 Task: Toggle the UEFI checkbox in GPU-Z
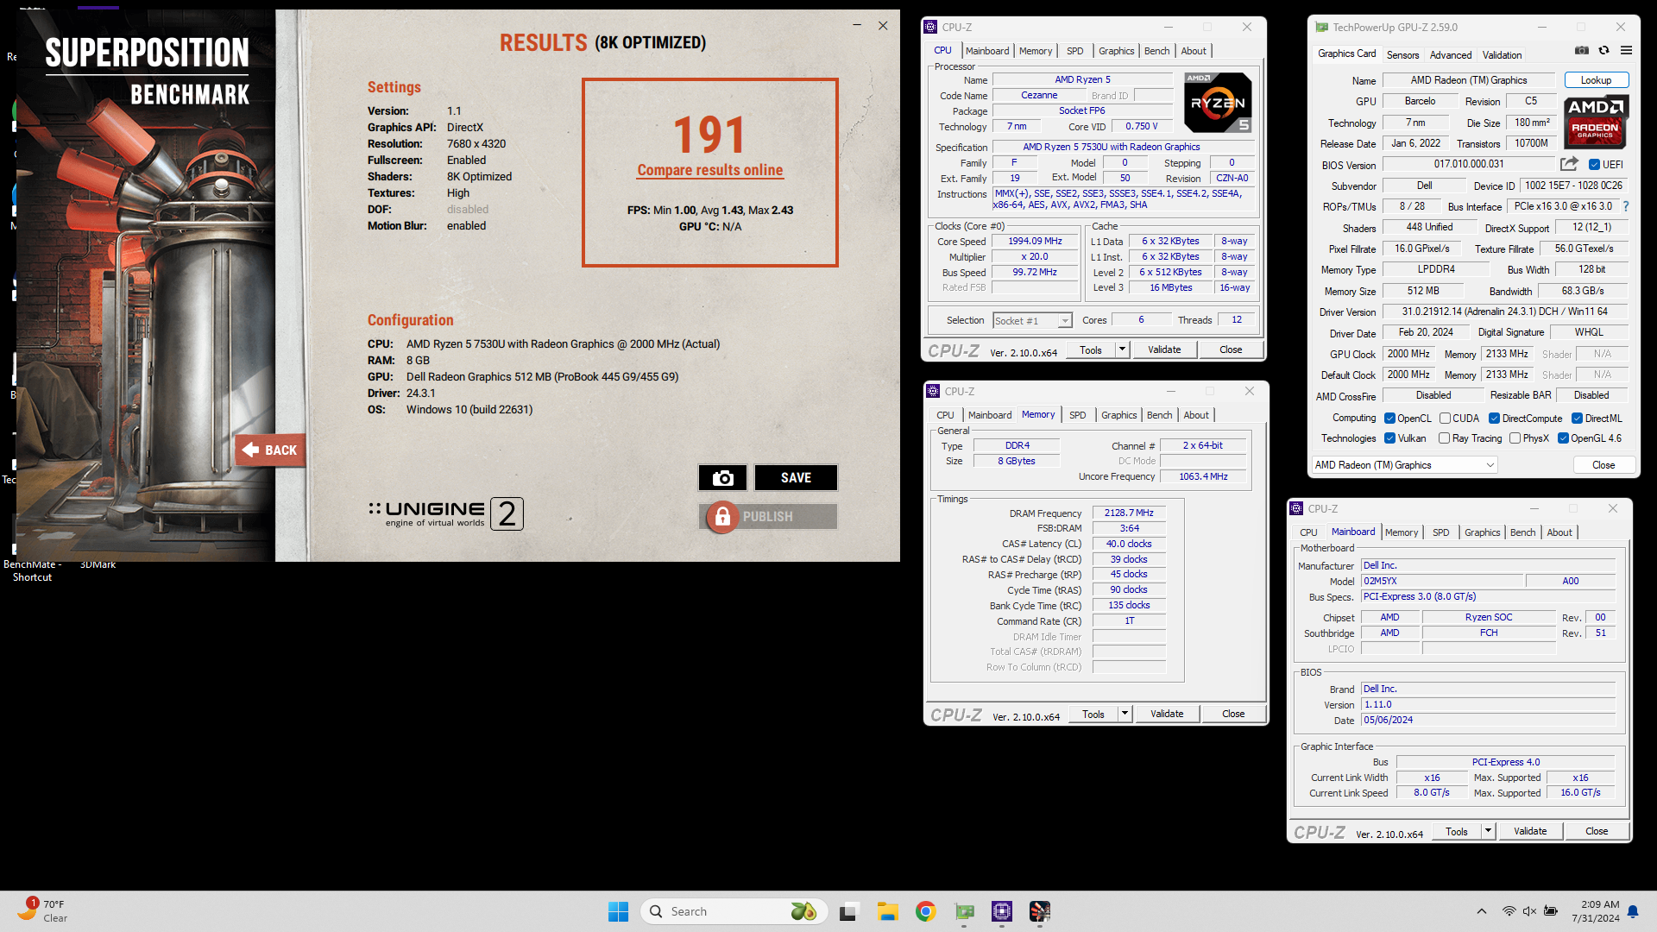pyautogui.click(x=1595, y=165)
